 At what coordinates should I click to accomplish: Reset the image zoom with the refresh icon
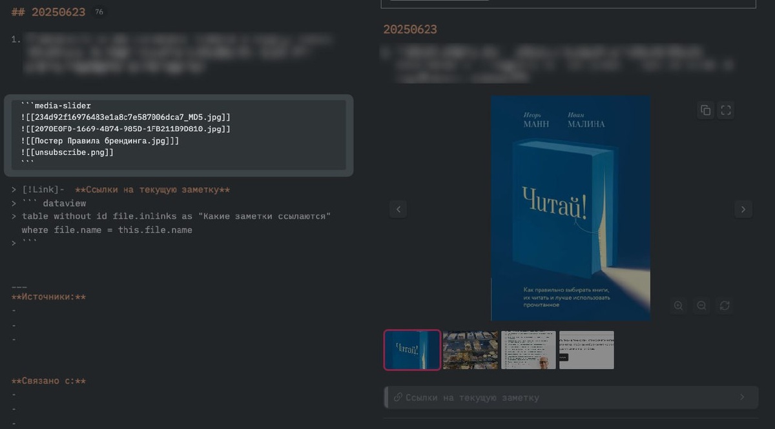[x=725, y=306]
